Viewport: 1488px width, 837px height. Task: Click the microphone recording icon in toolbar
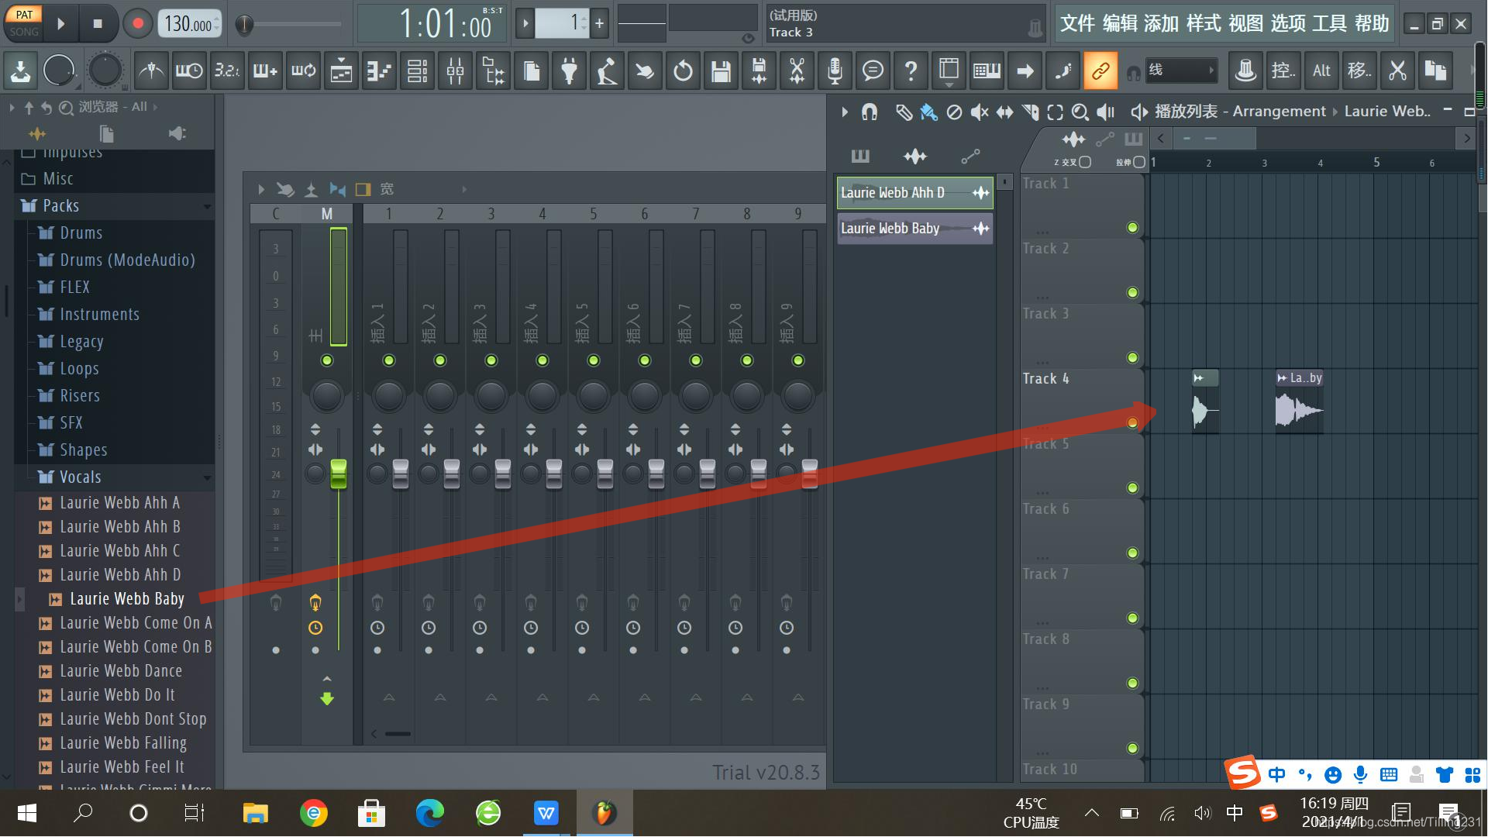point(835,71)
